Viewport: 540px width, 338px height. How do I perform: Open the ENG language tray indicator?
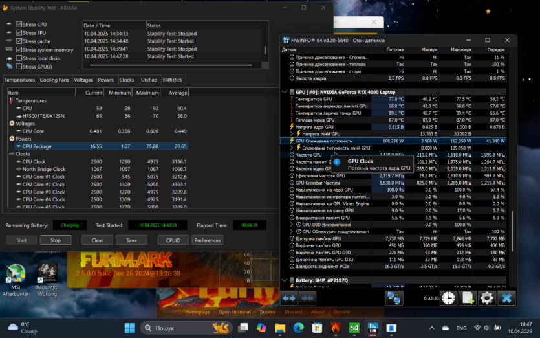462,328
